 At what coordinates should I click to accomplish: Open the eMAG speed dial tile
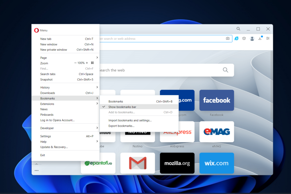pyautogui.click(x=216, y=132)
